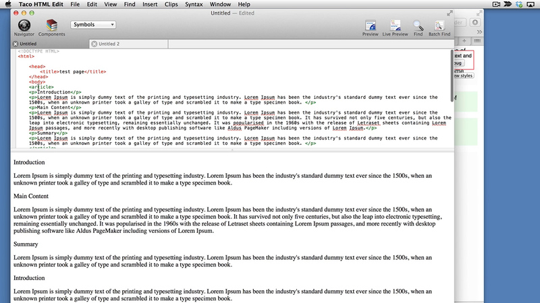Click the <body> tag in code

37,82
